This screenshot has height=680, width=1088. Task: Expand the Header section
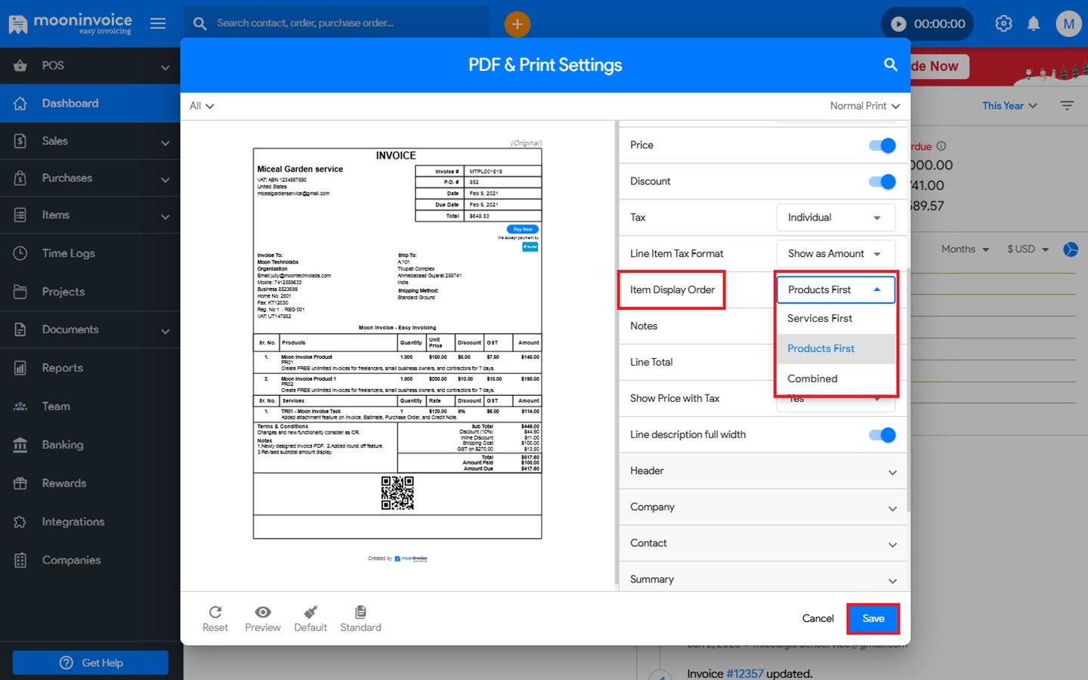[x=763, y=471]
